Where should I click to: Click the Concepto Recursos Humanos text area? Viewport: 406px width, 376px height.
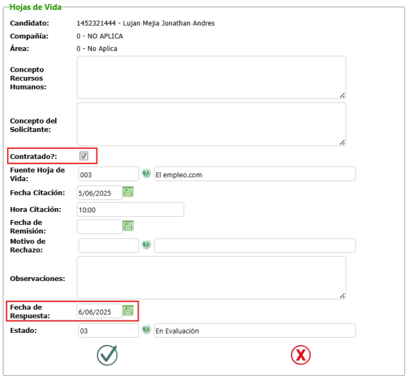(211, 77)
